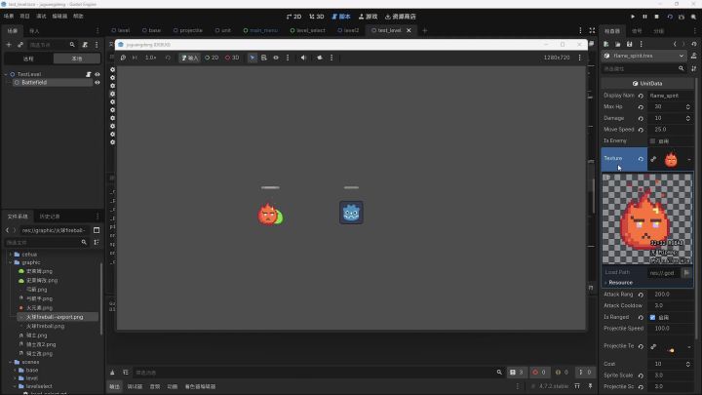Toggle split mode in FileSystem dock
The width and height of the screenshot is (702, 395).
[x=97, y=230]
